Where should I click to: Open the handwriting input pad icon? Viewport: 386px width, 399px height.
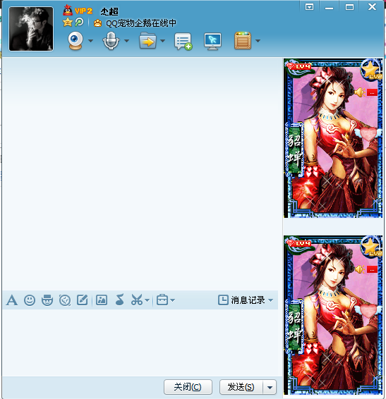[x=83, y=300]
